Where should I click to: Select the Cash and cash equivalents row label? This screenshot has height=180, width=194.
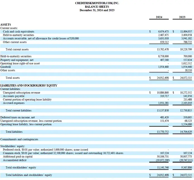(x=19, y=32)
